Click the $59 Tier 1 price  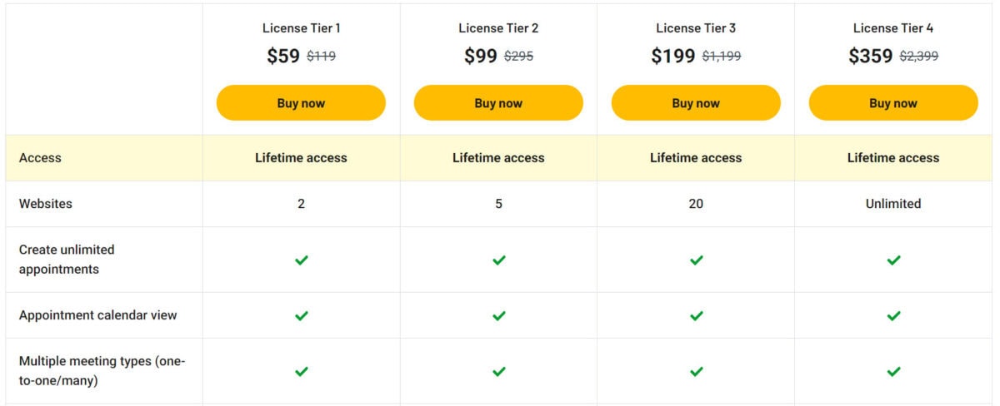tap(283, 56)
